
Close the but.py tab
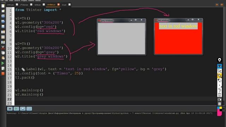tap(31, 5)
